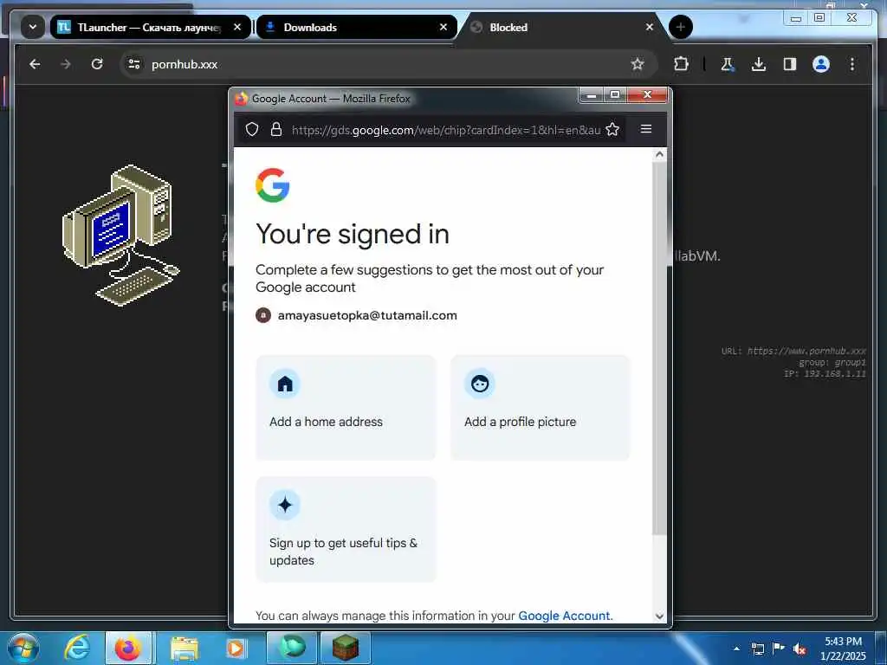
Task: Open Chrome three-dot menu
Action: click(852, 64)
